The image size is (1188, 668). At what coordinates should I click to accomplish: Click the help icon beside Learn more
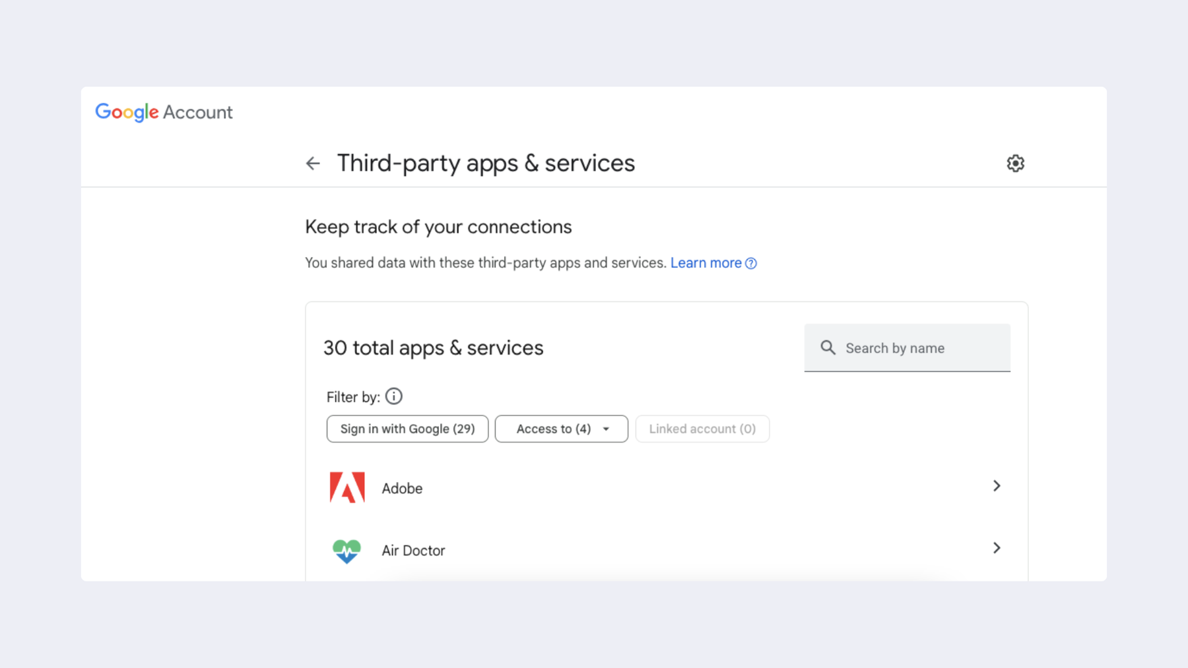pos(751,263)
